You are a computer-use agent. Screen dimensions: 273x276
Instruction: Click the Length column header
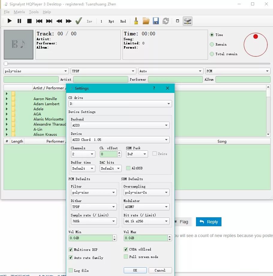coord(17,141)
